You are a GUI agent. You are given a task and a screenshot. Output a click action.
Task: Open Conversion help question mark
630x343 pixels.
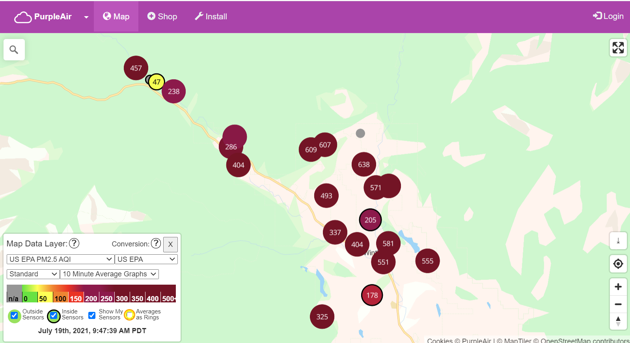pos(156,243)
